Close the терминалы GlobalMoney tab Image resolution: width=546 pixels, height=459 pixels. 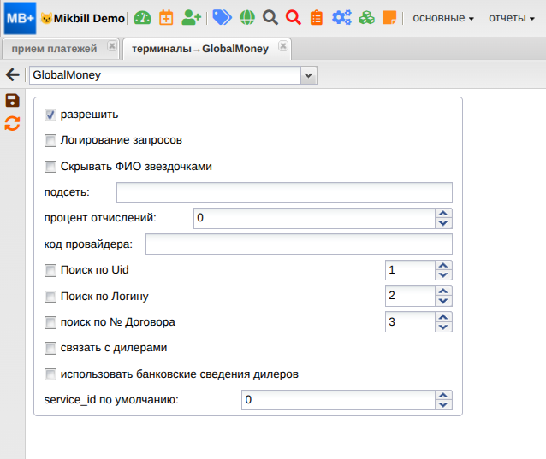[x=283, y=46]
